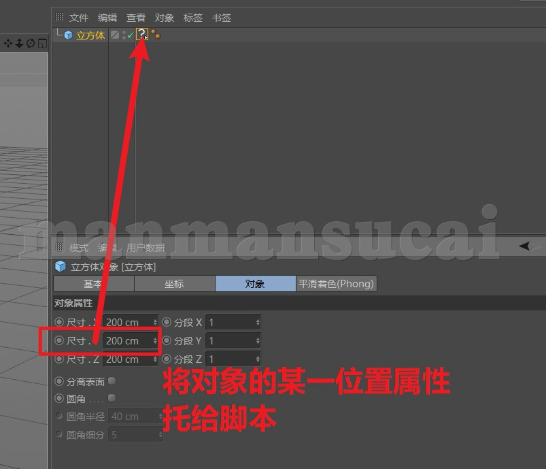Click the back arrow in attribute manager
The image size is (546, 469).
click(x=524, y=246)
